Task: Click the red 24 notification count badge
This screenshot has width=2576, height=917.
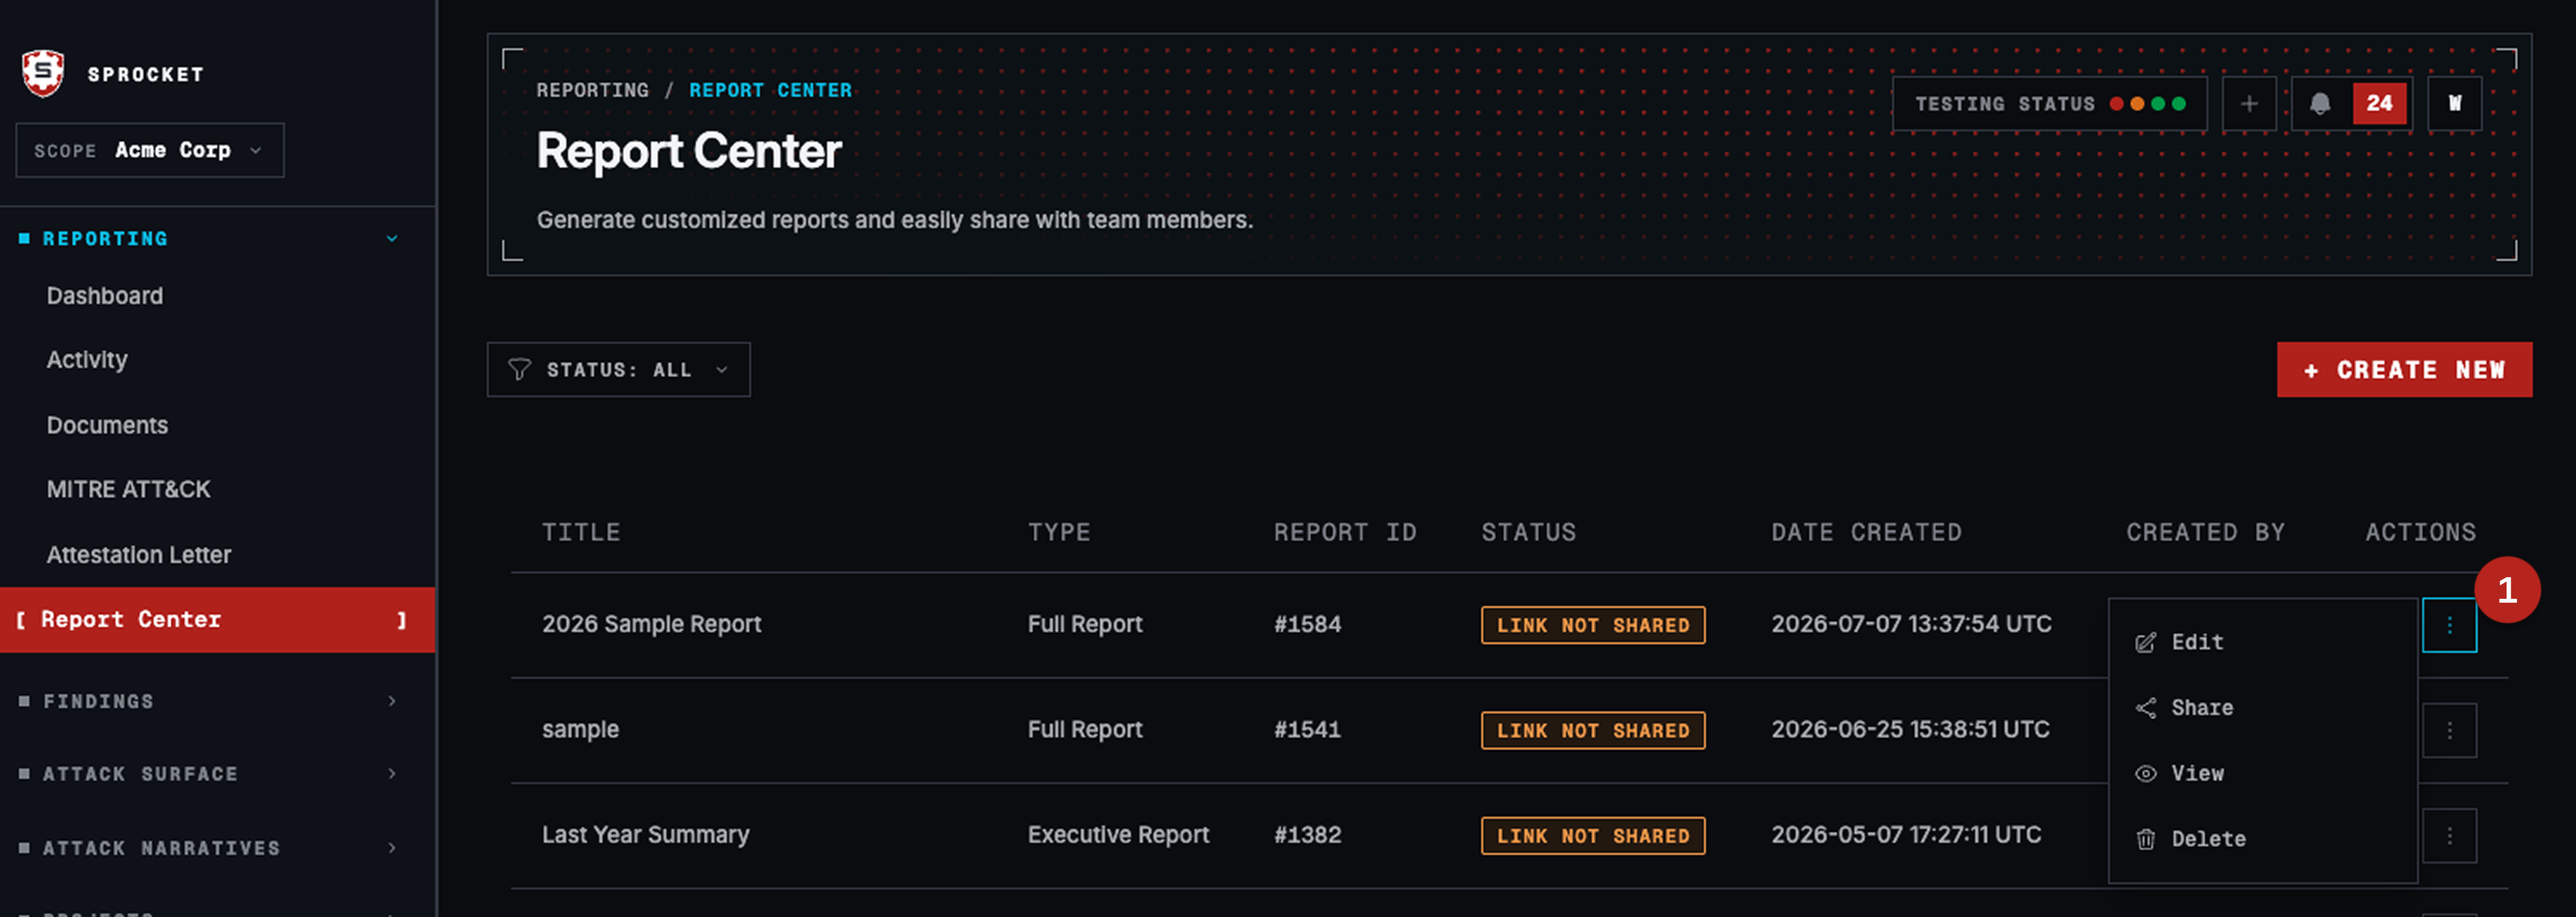Action: (2379, 103)
